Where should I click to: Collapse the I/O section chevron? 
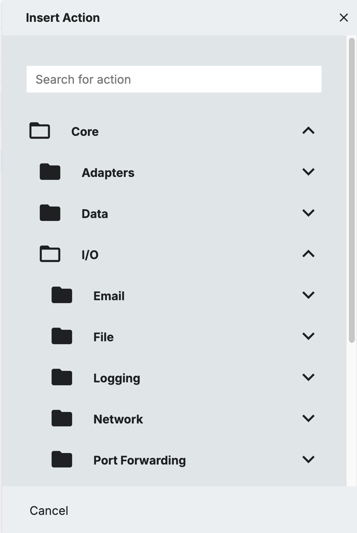(x=308, y=254)
